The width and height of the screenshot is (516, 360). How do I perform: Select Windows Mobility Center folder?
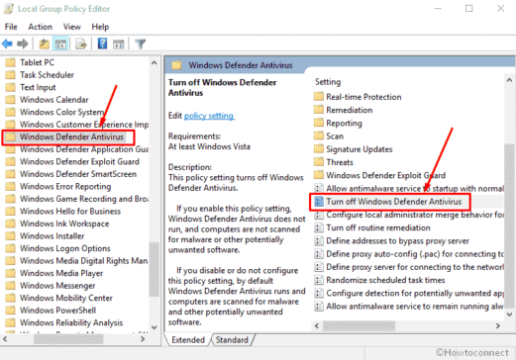(59, 298)
